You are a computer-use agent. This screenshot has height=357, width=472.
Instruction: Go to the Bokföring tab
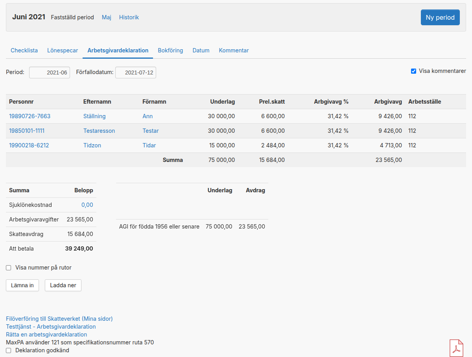tap(170, 50)
